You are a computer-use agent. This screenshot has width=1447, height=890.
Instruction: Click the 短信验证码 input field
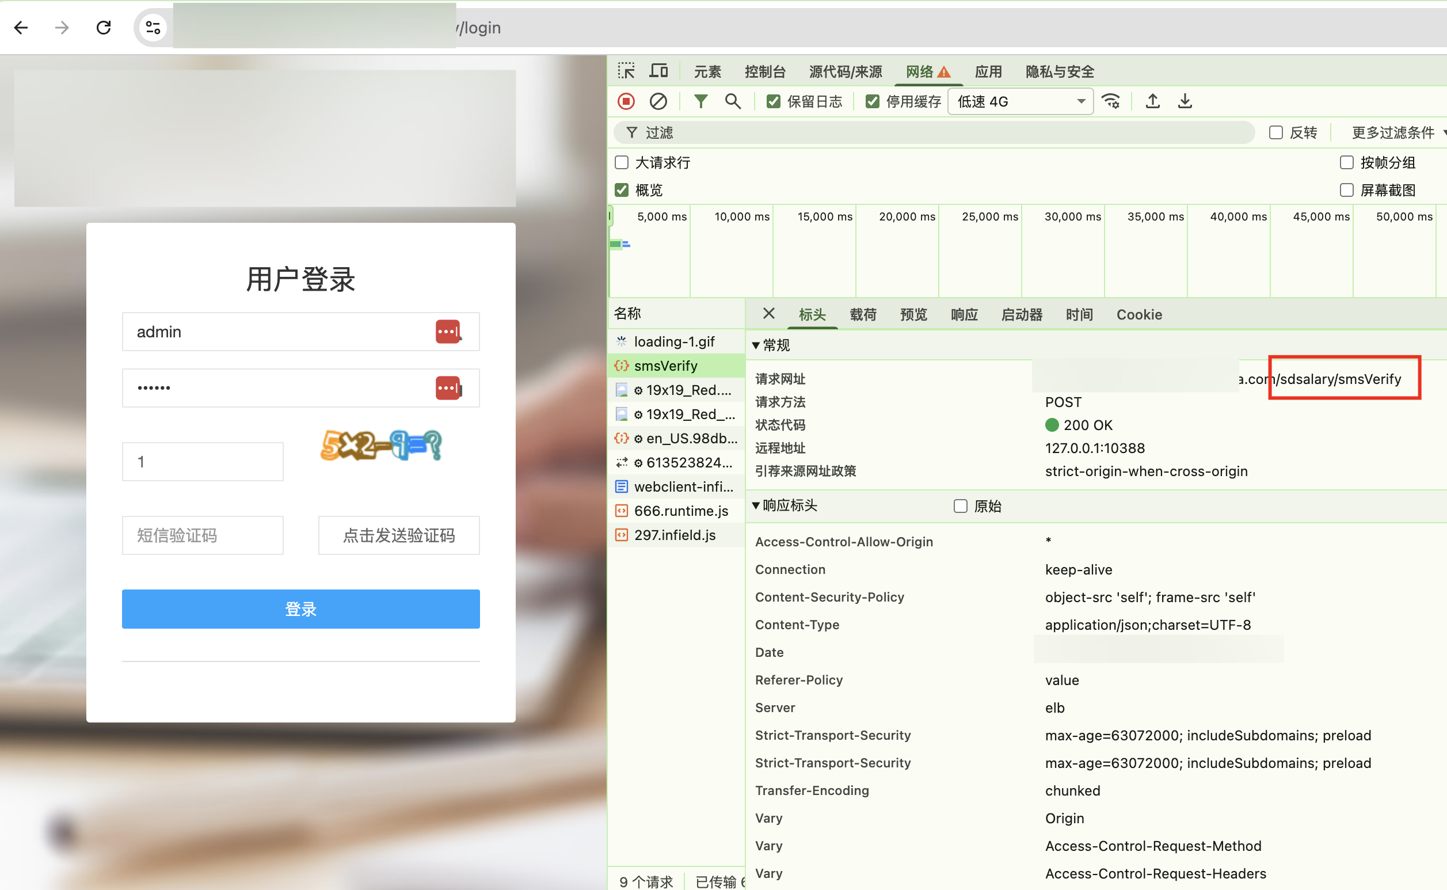point(203,535)
